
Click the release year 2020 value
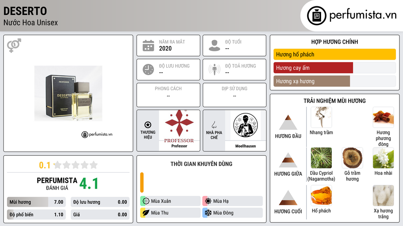[x=165, y=48]
